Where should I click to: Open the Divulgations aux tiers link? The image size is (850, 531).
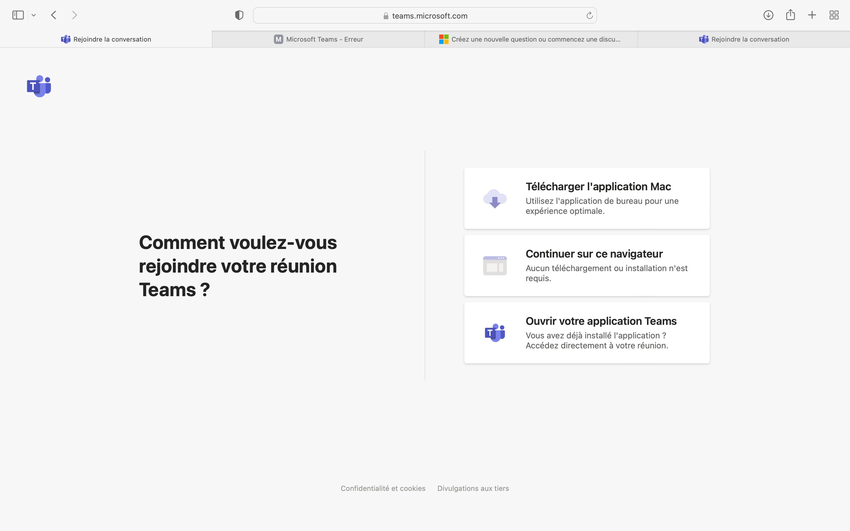tap(473, 488)
